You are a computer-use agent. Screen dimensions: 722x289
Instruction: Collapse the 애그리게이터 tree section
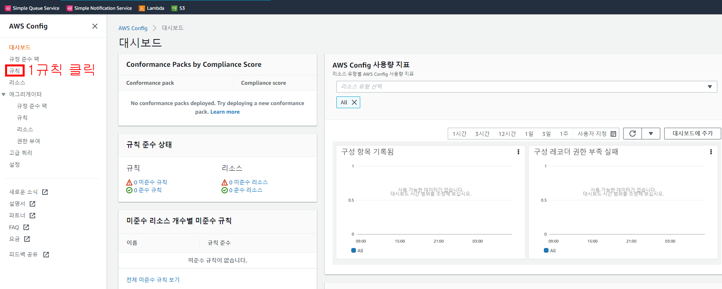pos(4,95)
